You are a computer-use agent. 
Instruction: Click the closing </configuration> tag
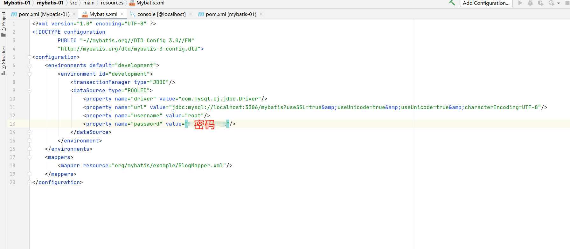coord(58,182)
